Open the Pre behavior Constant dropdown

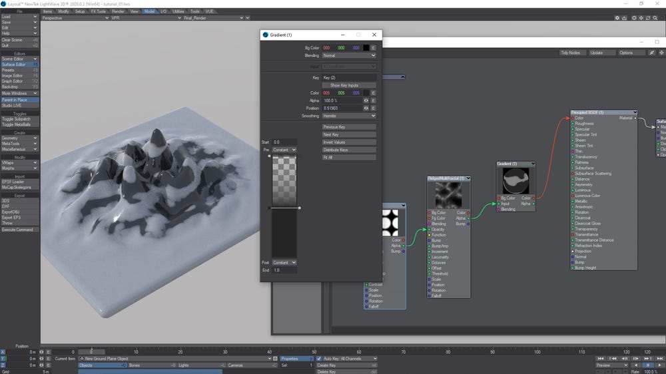click(x=284, y=150)
